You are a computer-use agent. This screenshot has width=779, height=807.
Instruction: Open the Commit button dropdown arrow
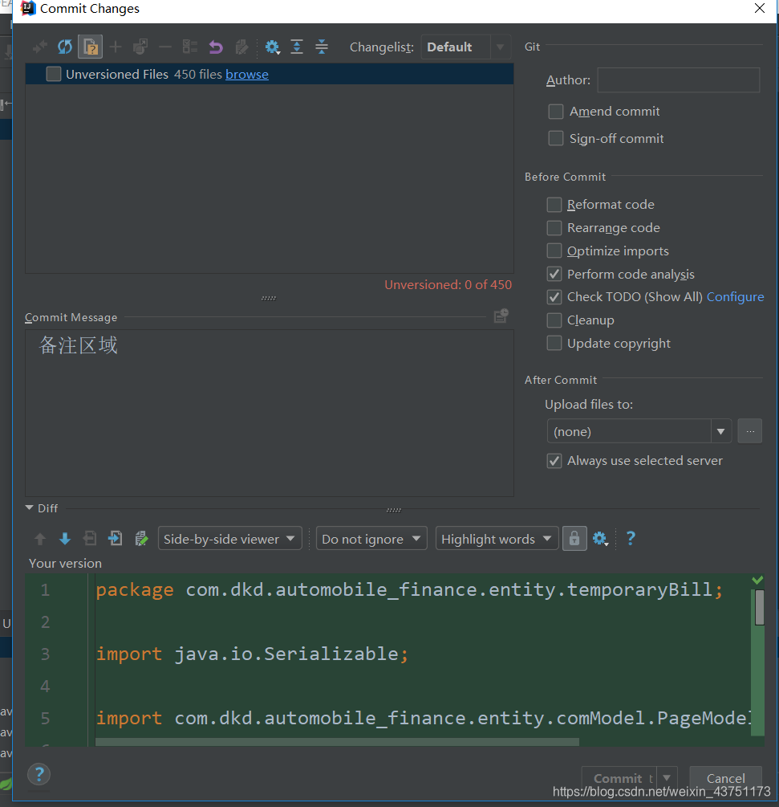pyautogui.click(x=667, y=777)
